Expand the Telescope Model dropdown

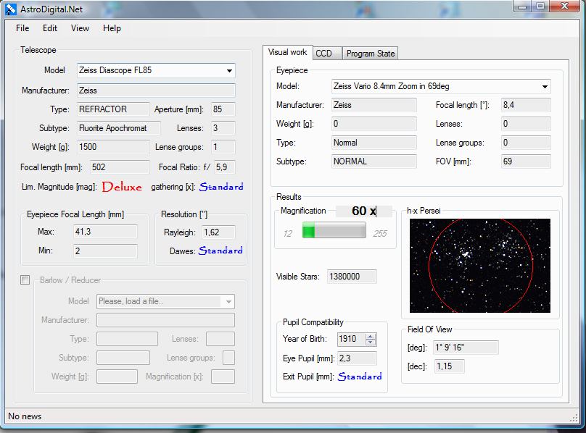229,70
